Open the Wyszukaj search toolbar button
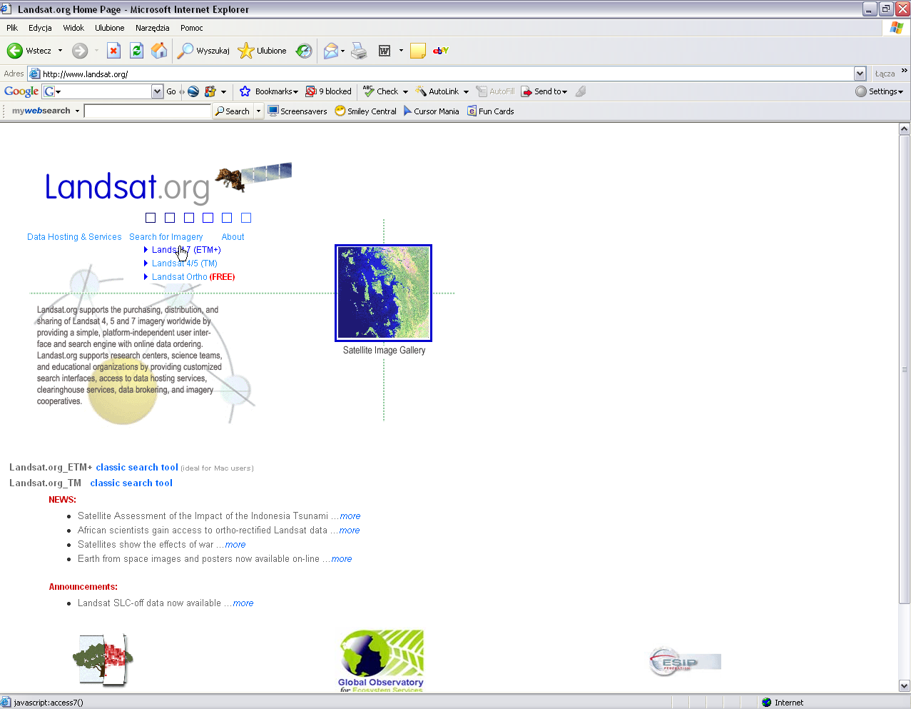 pyautogui.click(x=204, y=51)
